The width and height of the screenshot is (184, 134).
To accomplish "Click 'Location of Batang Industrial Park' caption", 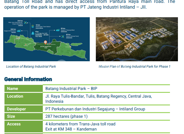I will 31,66.
